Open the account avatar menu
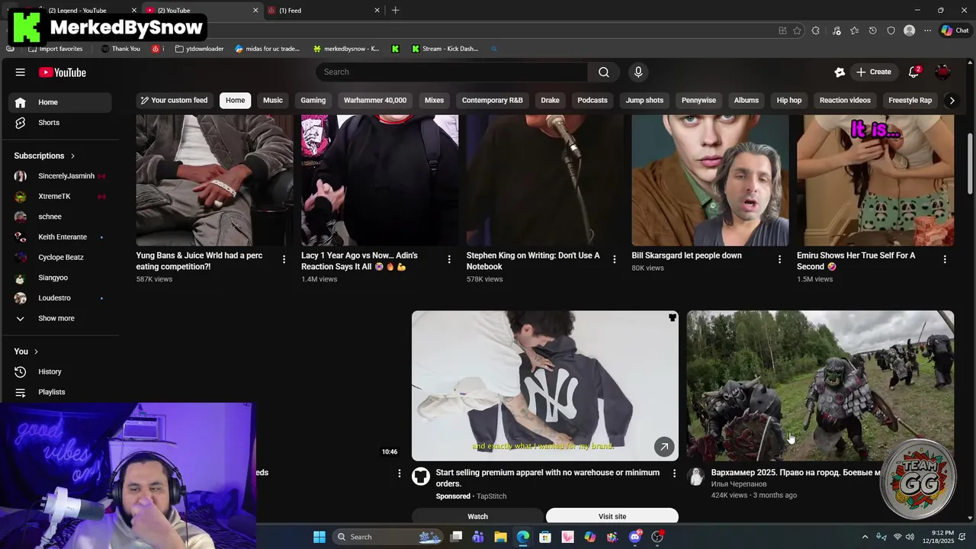 pos(943,72)
